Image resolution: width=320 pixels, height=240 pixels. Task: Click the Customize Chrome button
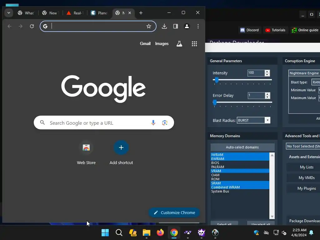click(174, 212)
